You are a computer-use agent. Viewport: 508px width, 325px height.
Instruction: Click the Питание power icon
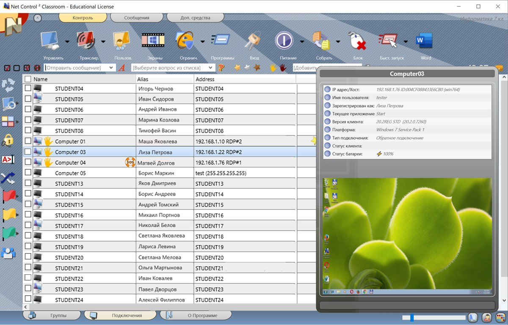pyautogui.click(x=284, y=41)
